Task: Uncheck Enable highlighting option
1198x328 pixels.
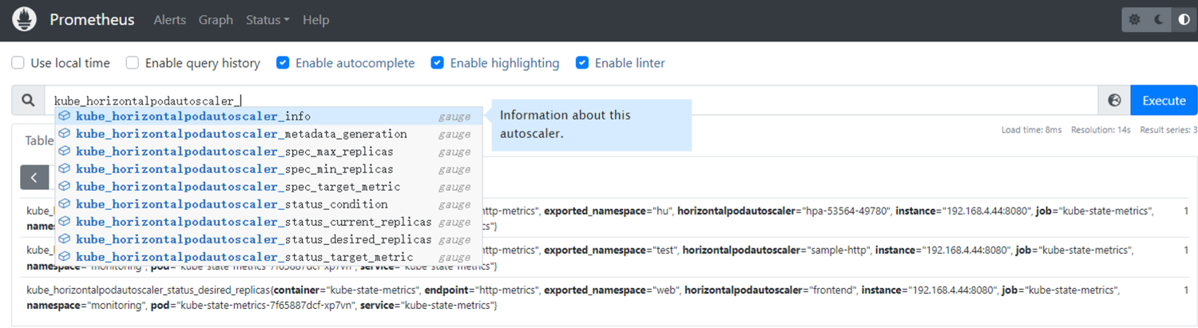Action: [x=438, y=63]
